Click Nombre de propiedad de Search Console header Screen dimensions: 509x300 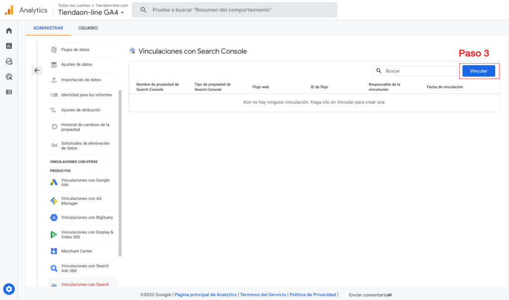coord(158,87)
